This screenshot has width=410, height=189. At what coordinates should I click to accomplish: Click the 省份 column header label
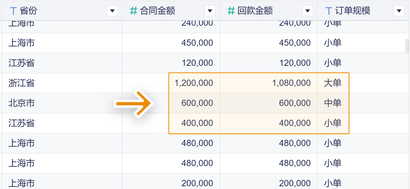point(28,11)
